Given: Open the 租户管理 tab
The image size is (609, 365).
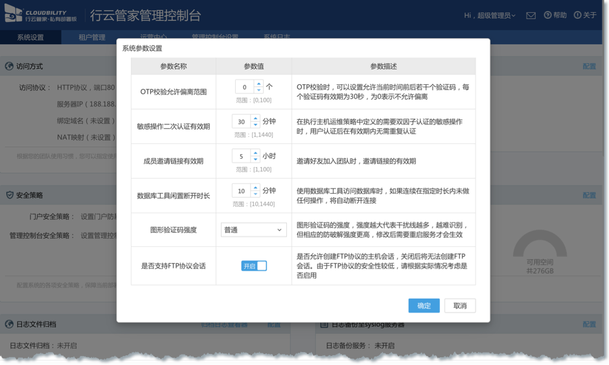Looking at the screenshot, I should point(91,38).
